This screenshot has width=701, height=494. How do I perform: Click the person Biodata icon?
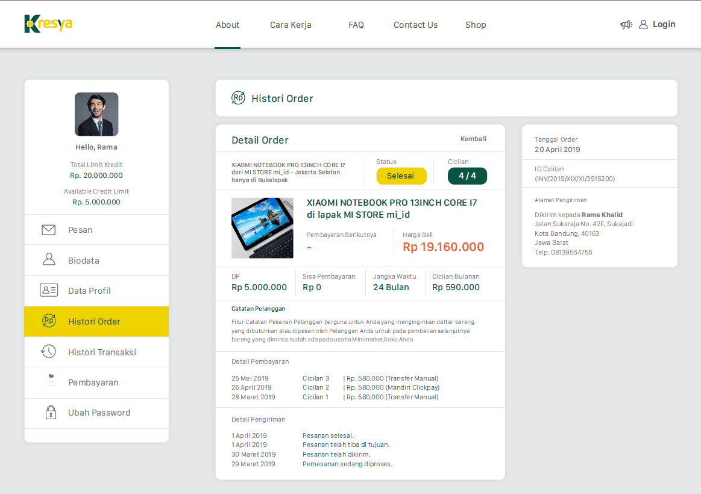[x=48, y=260]
